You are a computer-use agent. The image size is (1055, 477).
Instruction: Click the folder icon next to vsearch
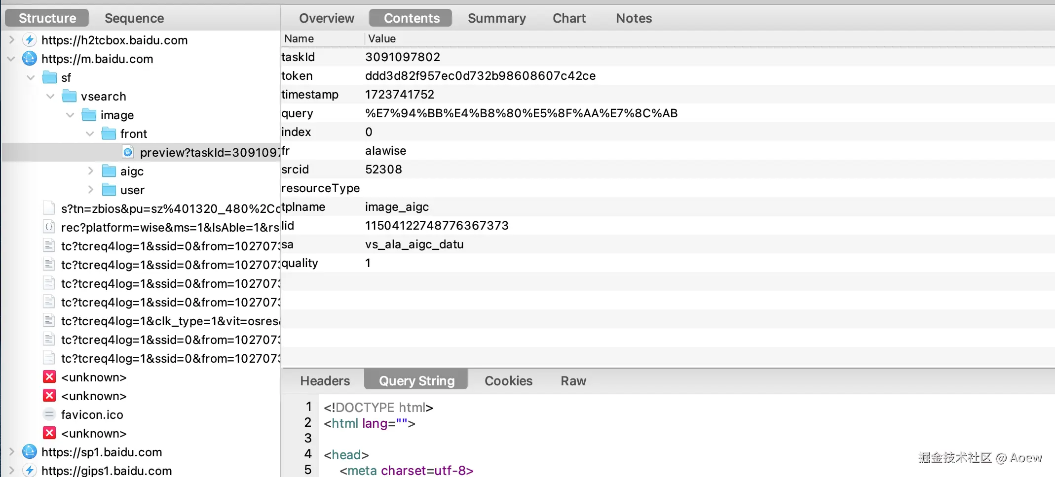click(69, 96)
